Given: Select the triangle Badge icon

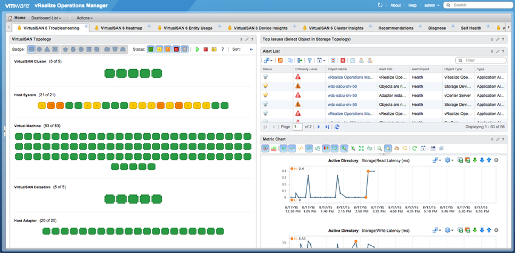Looking at the screenshot, I should point(47,49).
